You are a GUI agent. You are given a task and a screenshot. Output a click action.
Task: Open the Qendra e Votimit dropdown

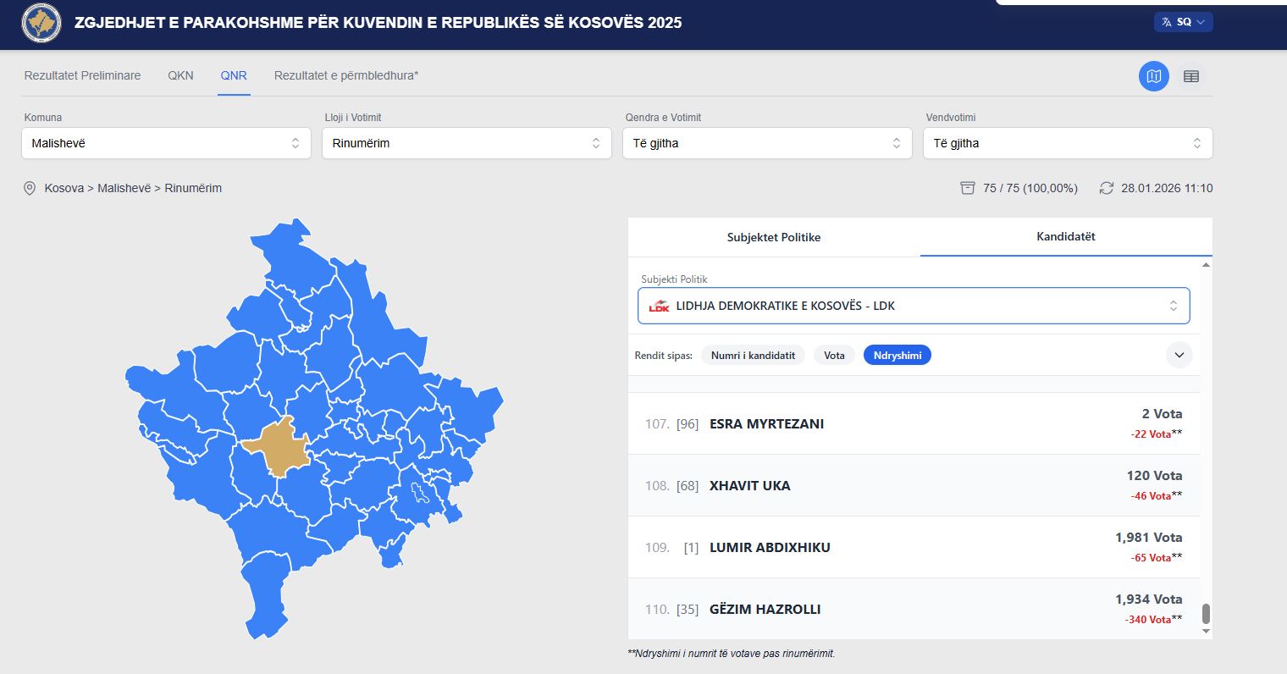(766, 143)
